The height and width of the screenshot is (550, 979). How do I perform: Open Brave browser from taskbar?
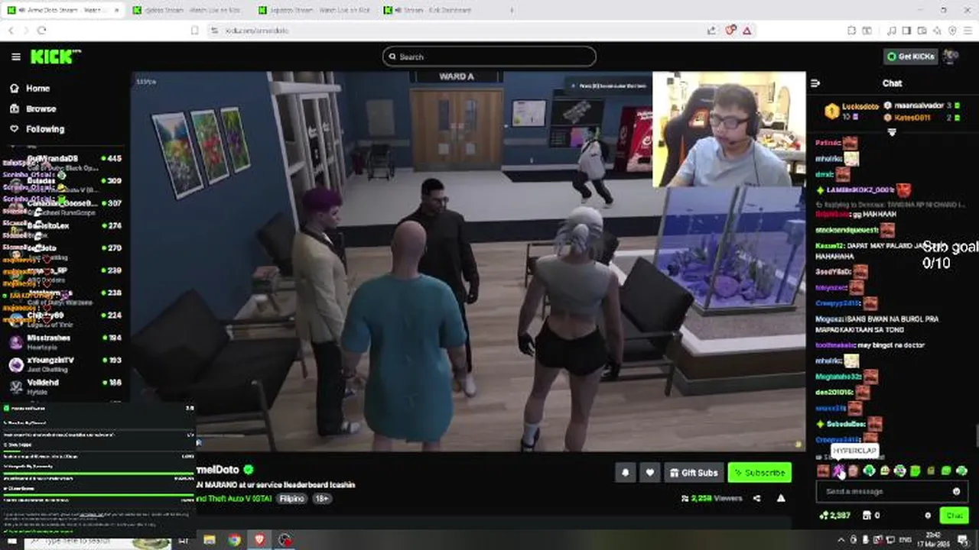point(259,540)
